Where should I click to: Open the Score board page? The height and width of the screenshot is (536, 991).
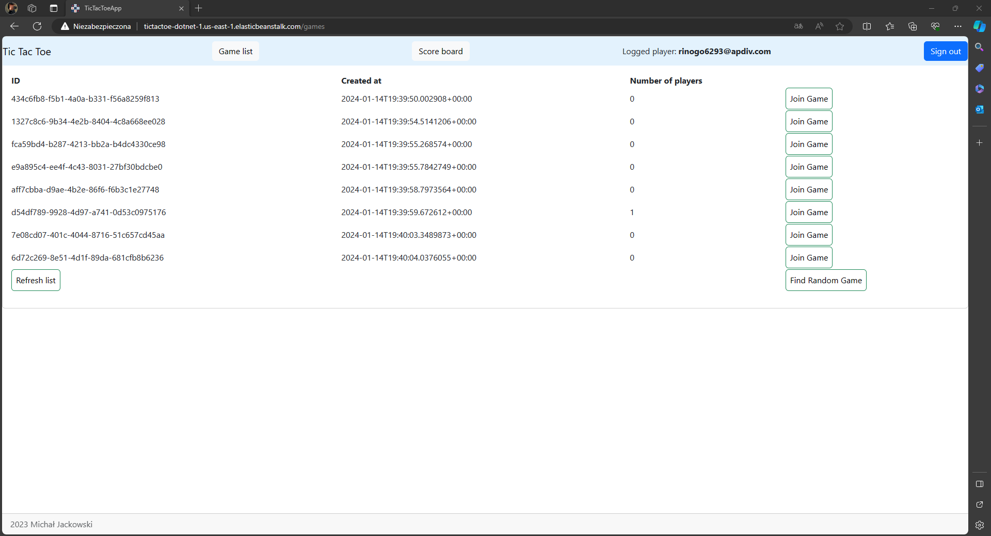coord(440,51)
